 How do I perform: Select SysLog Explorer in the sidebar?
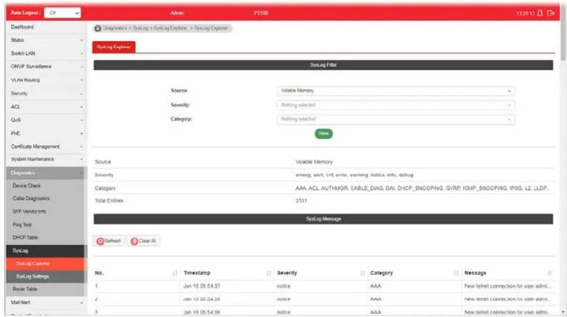point(46,263)
